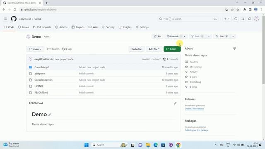Open Chrome side panel icon
The image size is (265, 149).
(250, 10)
